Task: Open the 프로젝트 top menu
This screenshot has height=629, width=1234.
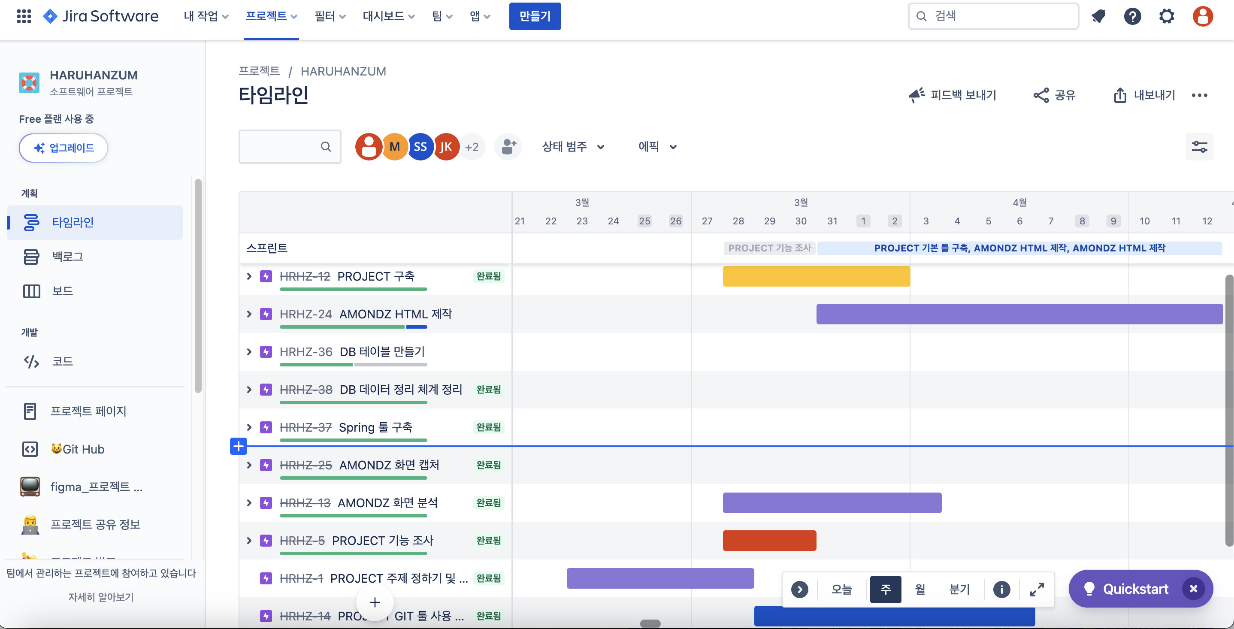Action: click(271, 16)
